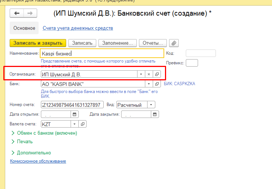This screenshot has height=189, width=272.
Task: Click the Дата открытия date field
Action: point(56,114)
